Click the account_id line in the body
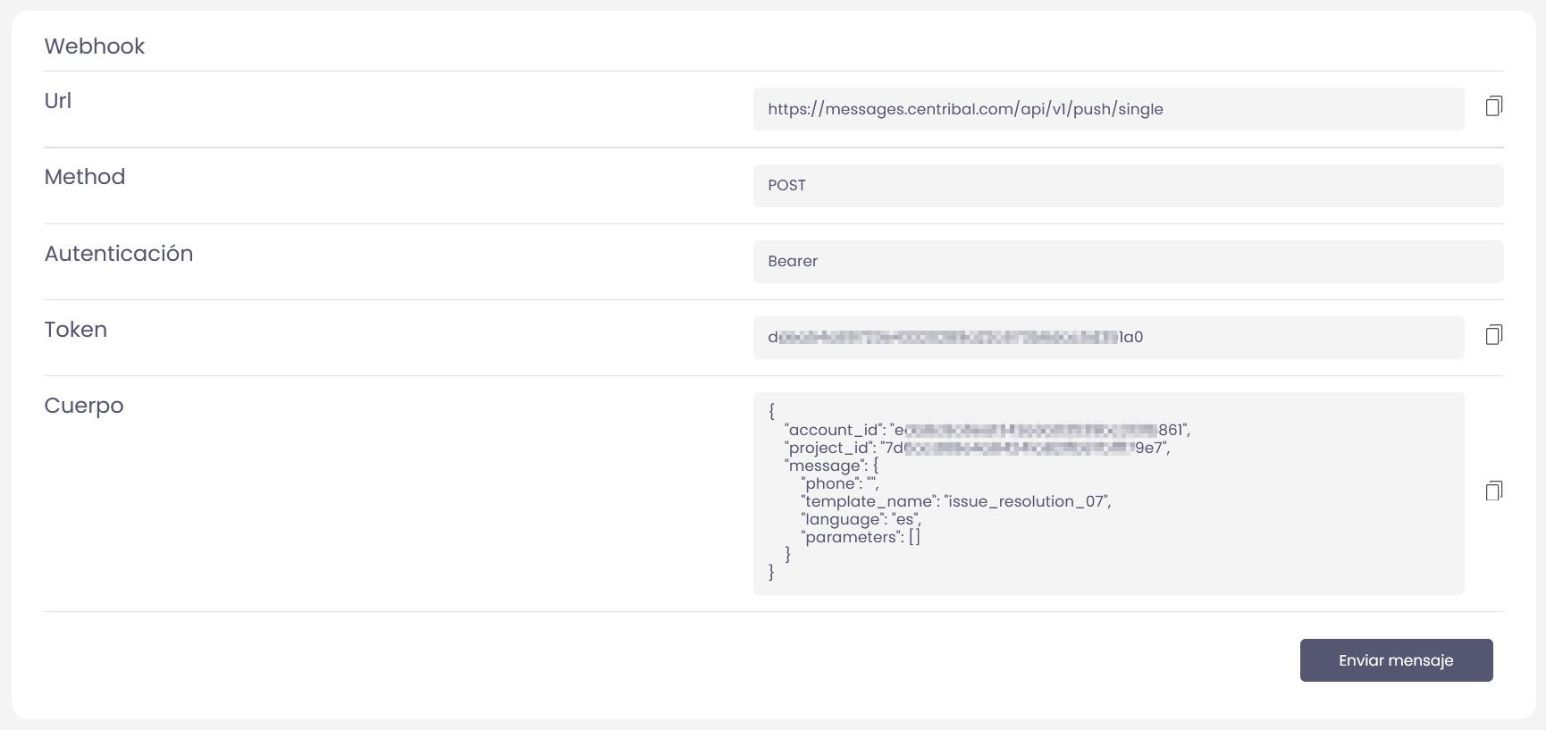The height and width of the screenshot is (730, 1546). coord(987,430)
